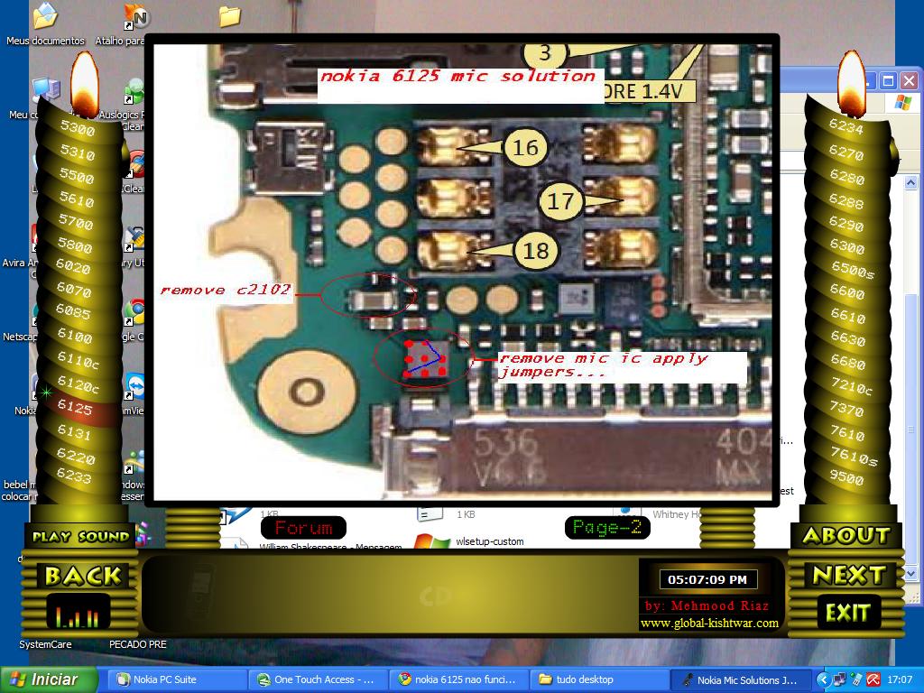
Task: Open the yellow folder desktop icon
Action: point(230,16)
